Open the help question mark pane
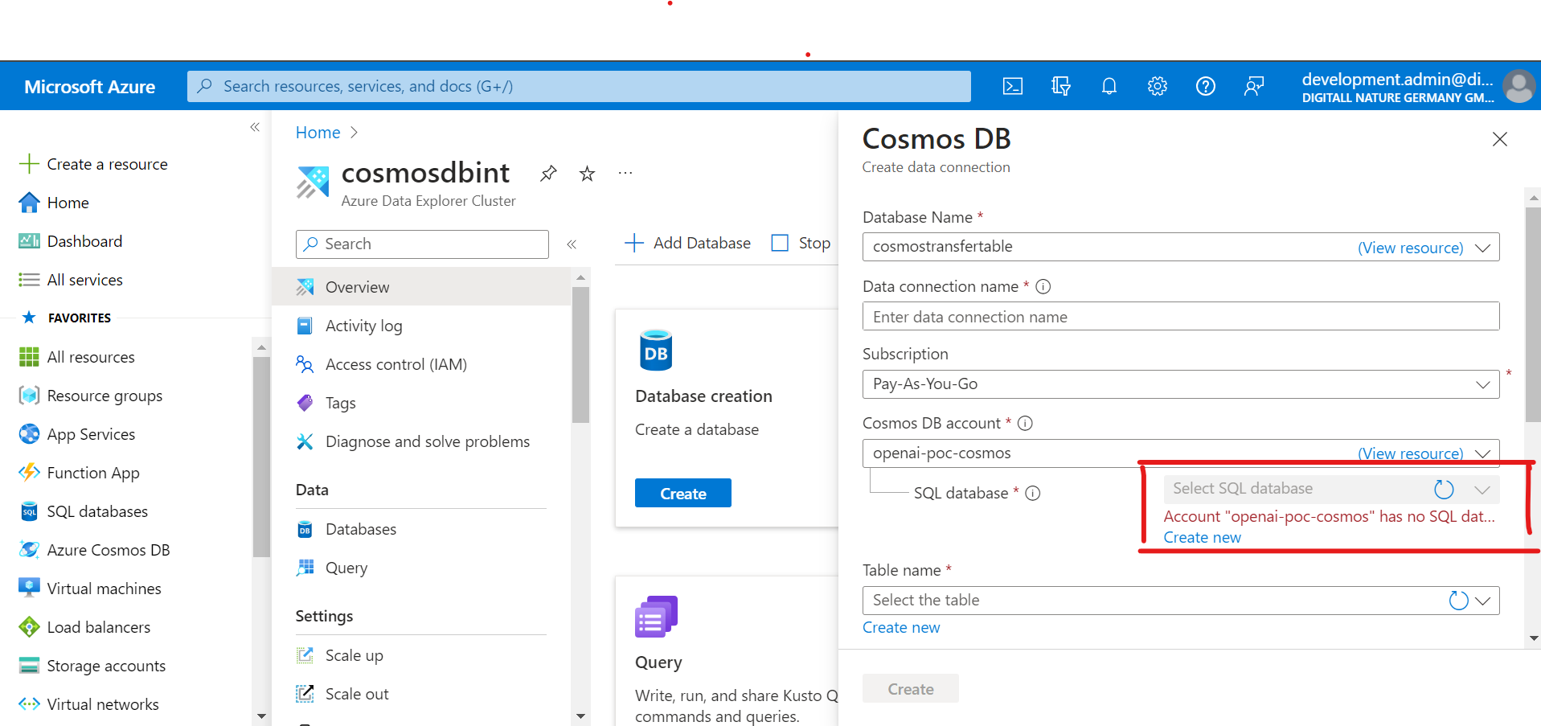 pyautogui.click(x=1205, y=86)
